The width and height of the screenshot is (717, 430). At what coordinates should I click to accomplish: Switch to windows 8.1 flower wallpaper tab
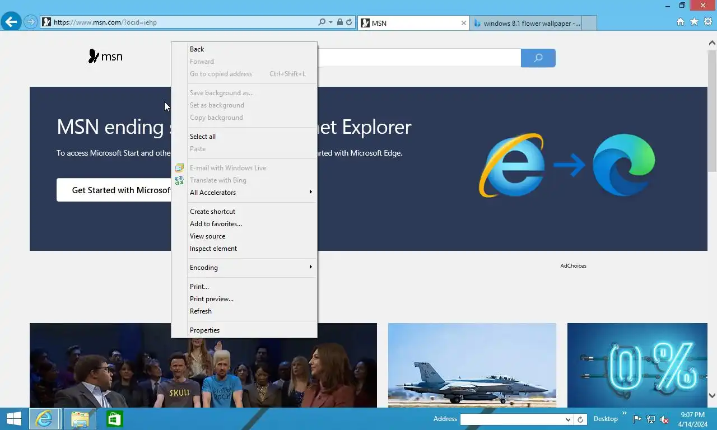(527, 23)
